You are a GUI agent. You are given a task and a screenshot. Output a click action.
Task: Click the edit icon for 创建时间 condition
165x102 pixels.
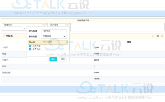[x=43, y=25]
